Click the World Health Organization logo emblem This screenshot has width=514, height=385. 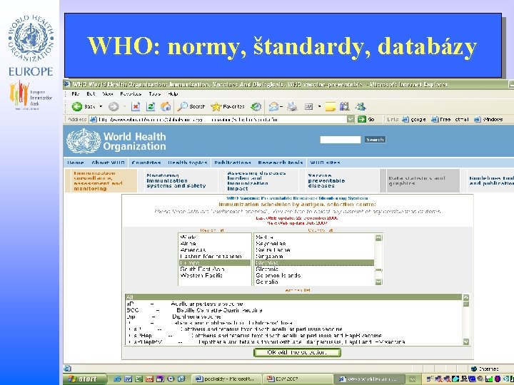coord(84,141)
